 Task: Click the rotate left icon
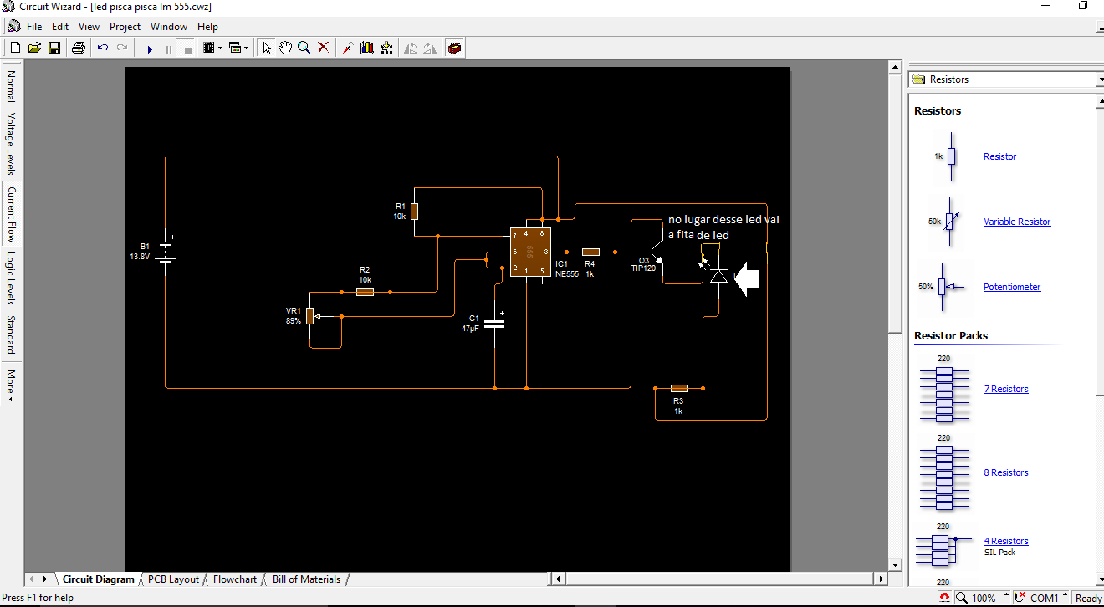coord(411,48)
